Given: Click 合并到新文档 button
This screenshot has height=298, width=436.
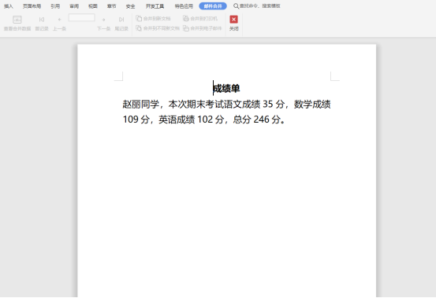Looking at the screenshot, I should click(x=153, y=19).
